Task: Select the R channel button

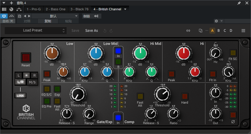Action: [34, 75]
